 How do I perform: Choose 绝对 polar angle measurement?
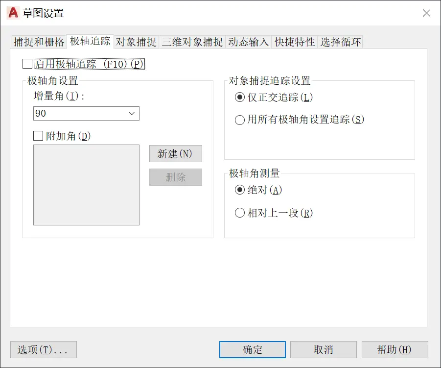point(240,190)
